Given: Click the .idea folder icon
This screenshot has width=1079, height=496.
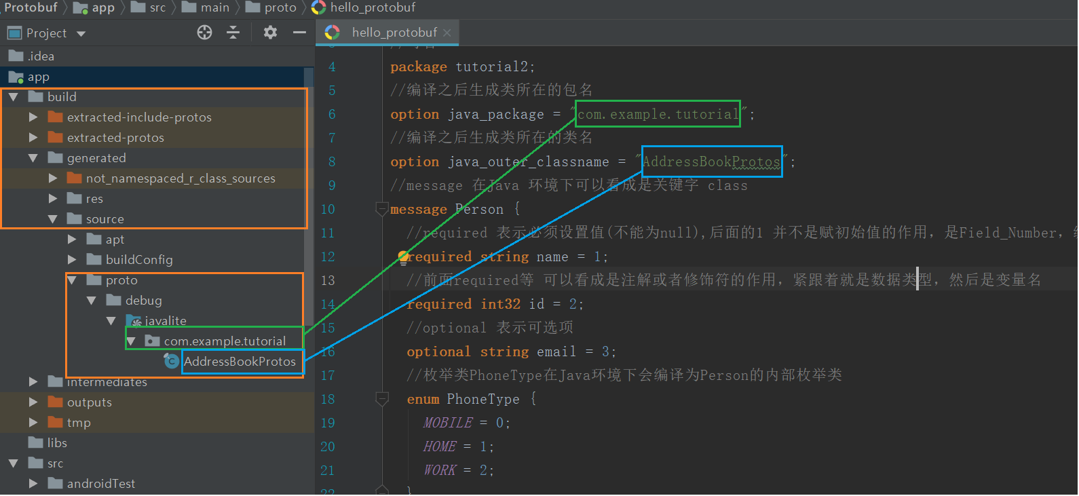Looking at the screenshot, I should (x=16, y=56).
